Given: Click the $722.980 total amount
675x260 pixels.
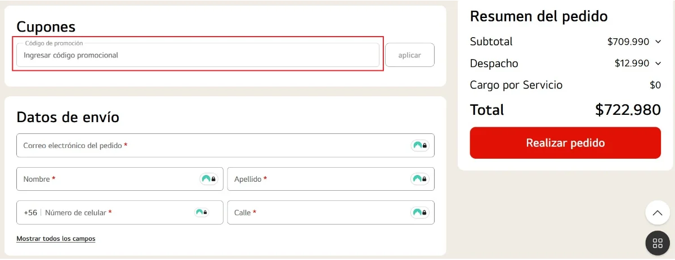Looking at the screenshot, I should 628,110.
